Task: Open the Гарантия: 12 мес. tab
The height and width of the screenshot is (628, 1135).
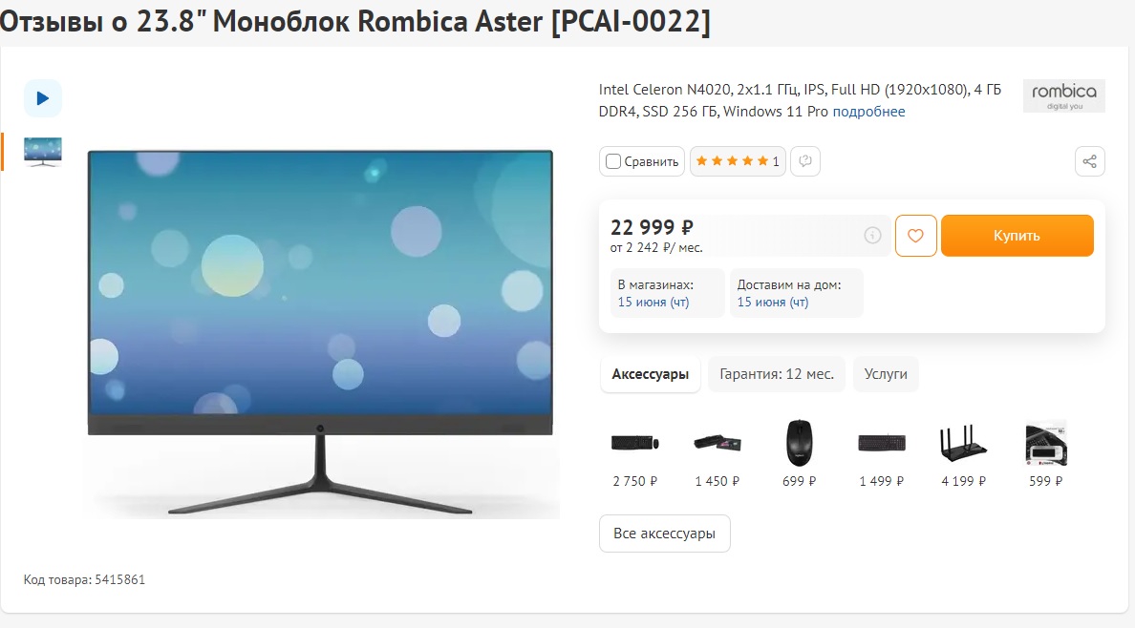Action: (x=777, y=374)
